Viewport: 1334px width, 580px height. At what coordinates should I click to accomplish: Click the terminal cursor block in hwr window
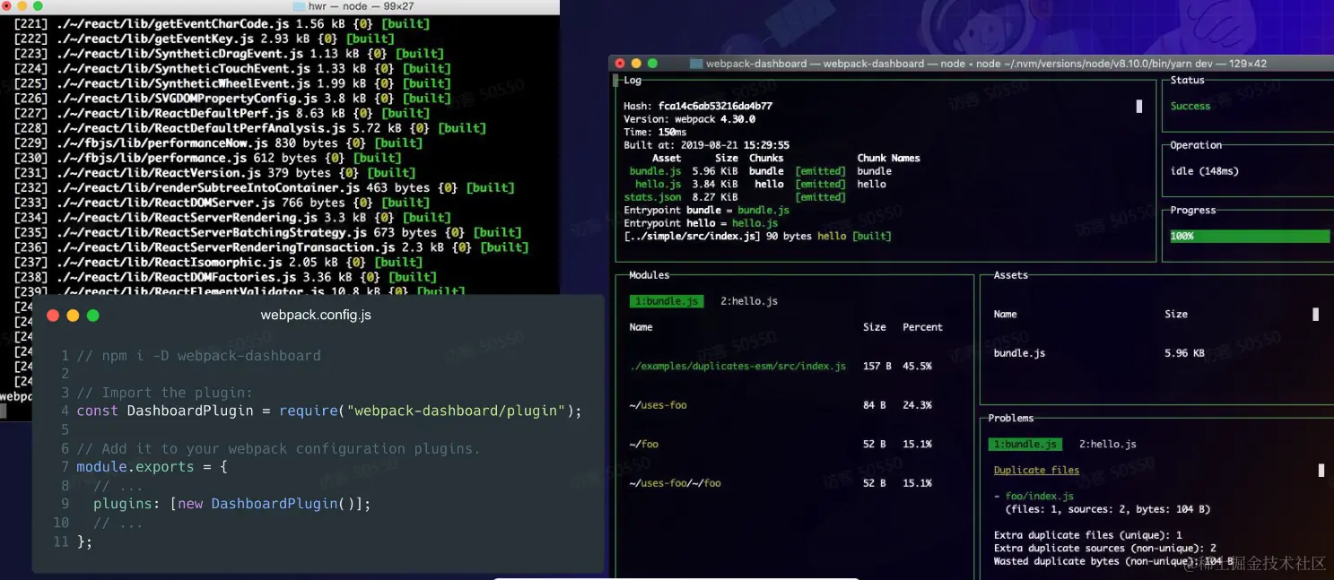4,411
